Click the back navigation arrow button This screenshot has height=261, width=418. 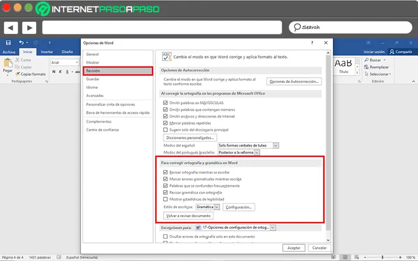(x=10, y=28)
